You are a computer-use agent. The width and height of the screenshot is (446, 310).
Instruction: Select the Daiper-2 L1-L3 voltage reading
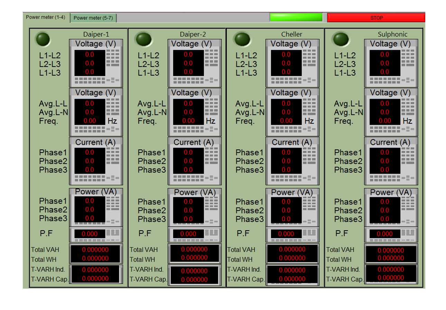click(x=188, y=72)
